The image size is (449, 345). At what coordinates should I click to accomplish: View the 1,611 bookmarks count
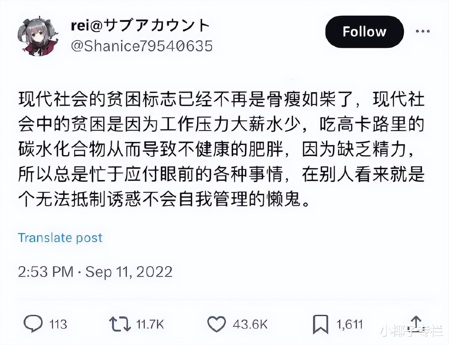350,324
